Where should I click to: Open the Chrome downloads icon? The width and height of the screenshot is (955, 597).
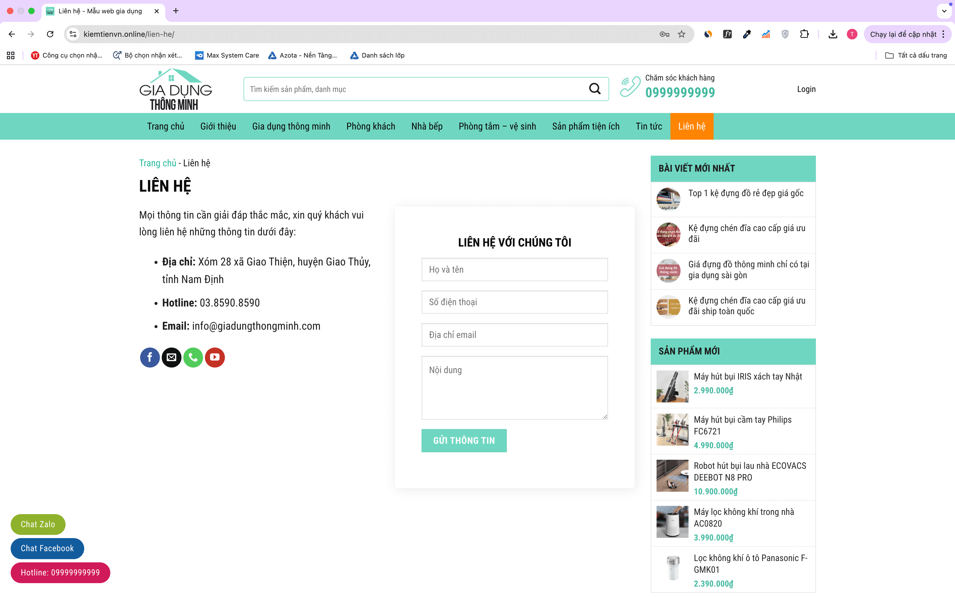(x=833, y=34)
